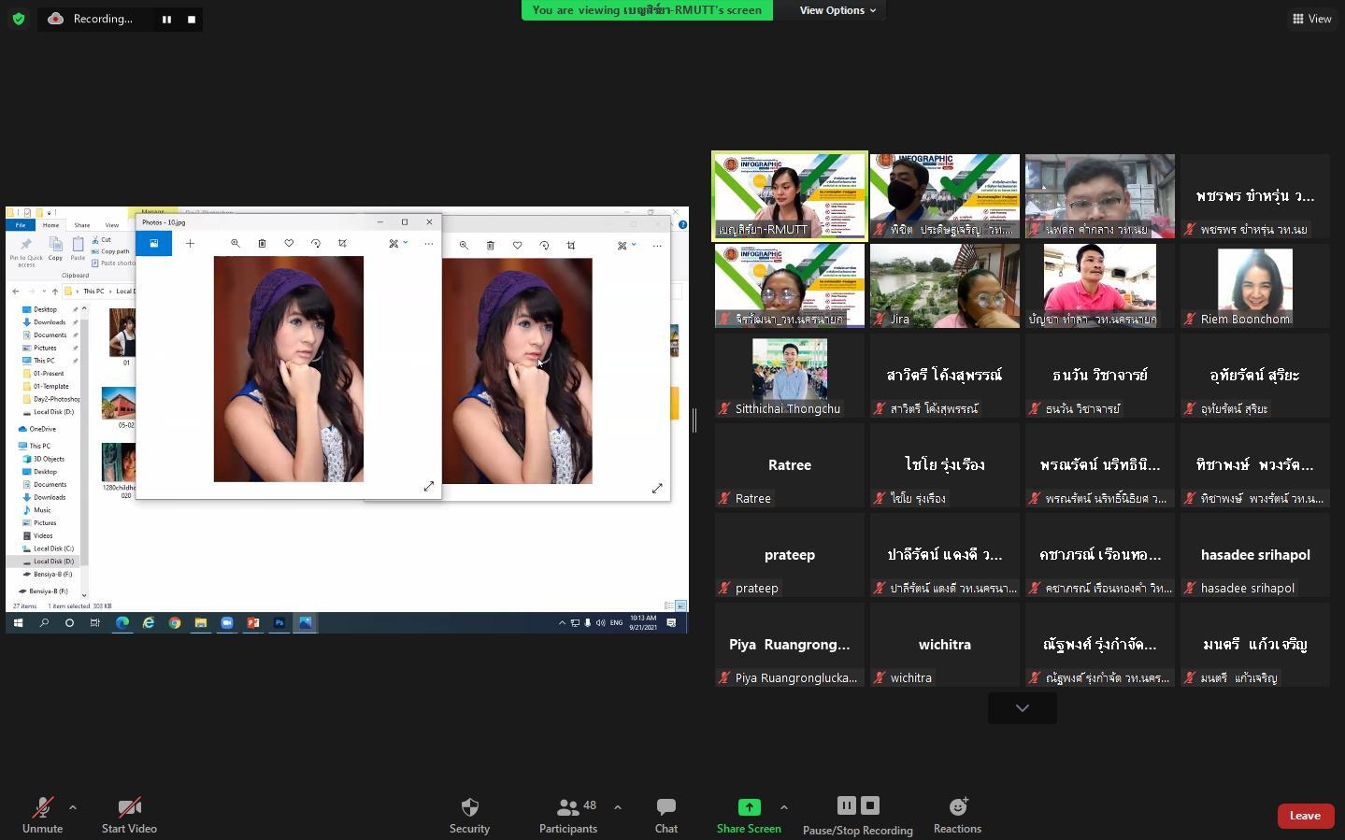Show next page of participant tiles
Viewport: 1345px width, 840px height.
point(1023,708)
